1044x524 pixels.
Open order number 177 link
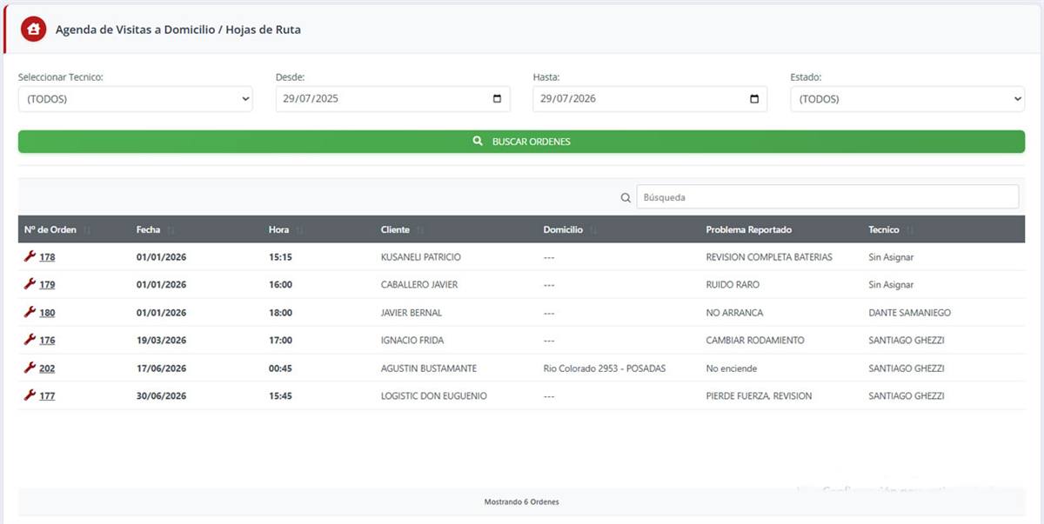[x=47, y=396]
